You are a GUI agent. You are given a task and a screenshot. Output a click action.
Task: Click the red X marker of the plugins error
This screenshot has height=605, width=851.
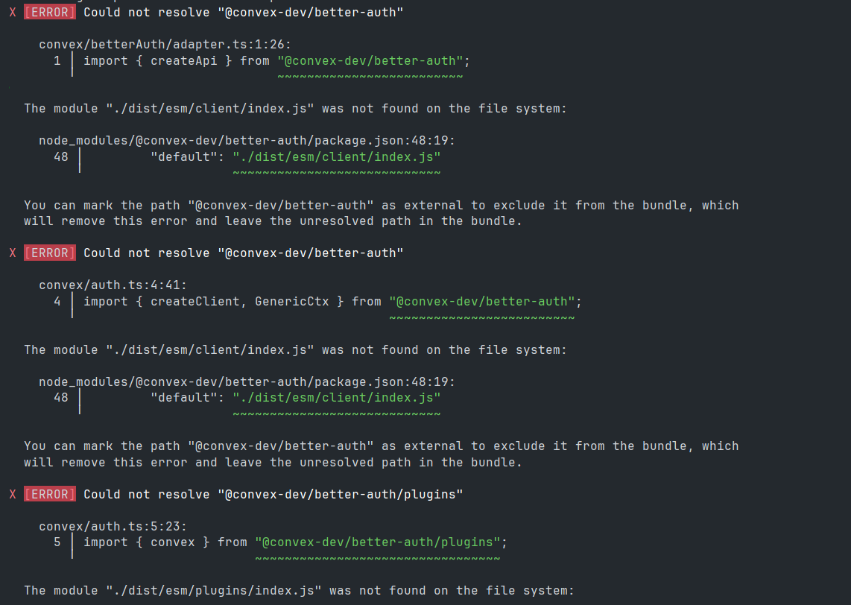tap(13, 494)
